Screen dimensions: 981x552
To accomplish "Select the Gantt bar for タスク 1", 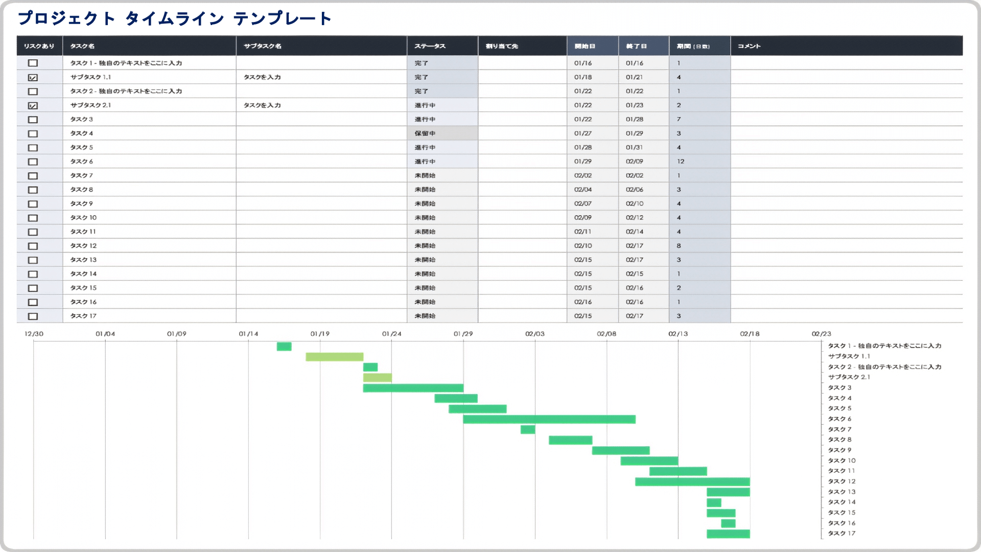I will [x=284, y=347].
